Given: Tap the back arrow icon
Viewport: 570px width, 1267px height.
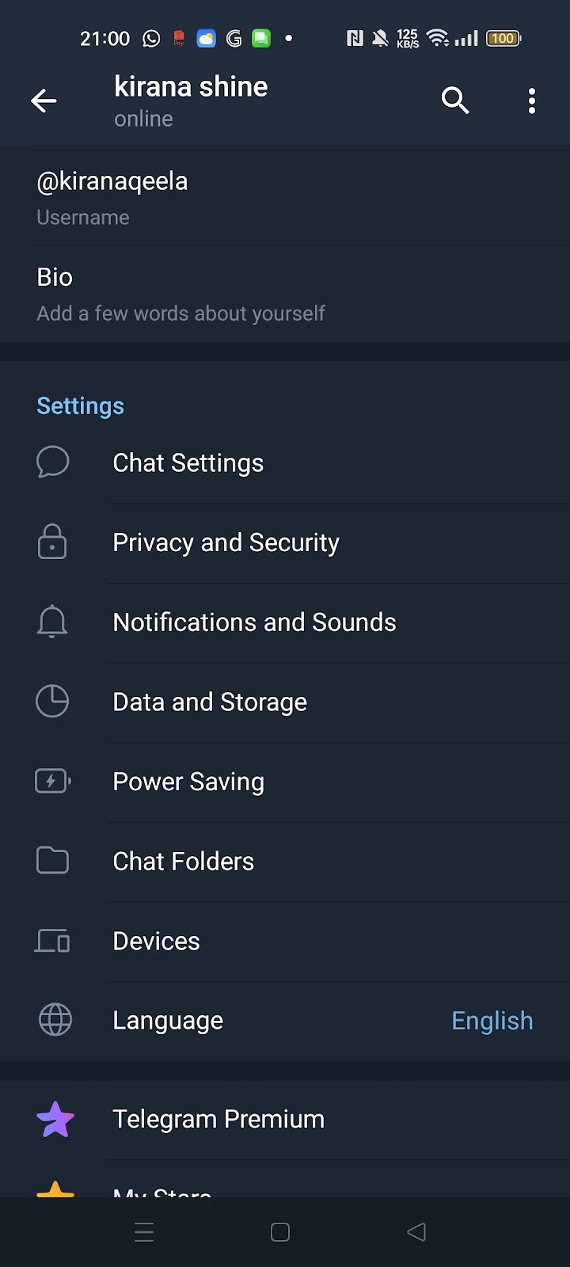Looking at the screenshot, I should (44, 101).
